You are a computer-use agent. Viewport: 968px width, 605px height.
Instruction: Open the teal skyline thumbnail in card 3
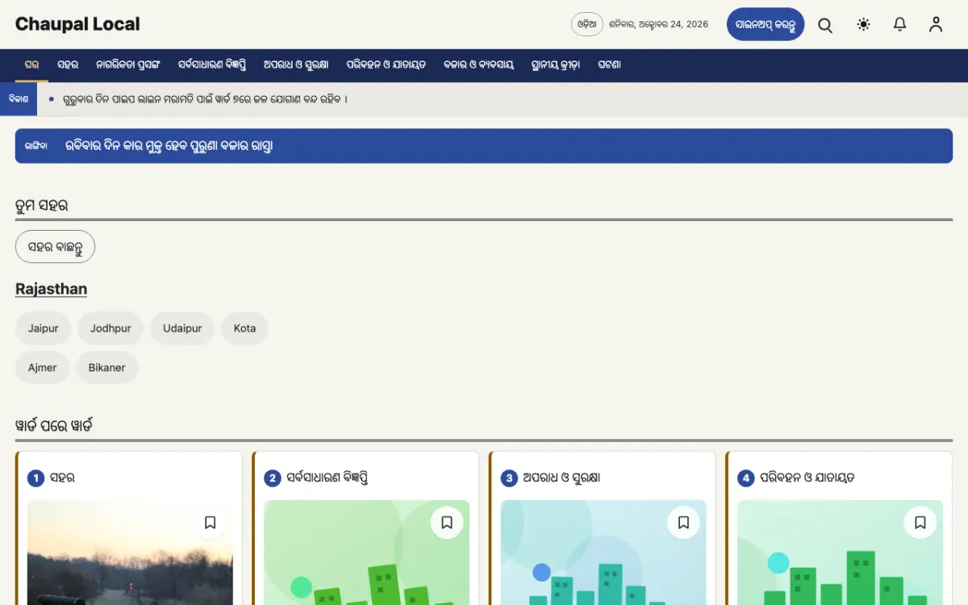pos(603,553)
